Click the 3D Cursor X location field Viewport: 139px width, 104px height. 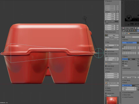tap(112, 74)
